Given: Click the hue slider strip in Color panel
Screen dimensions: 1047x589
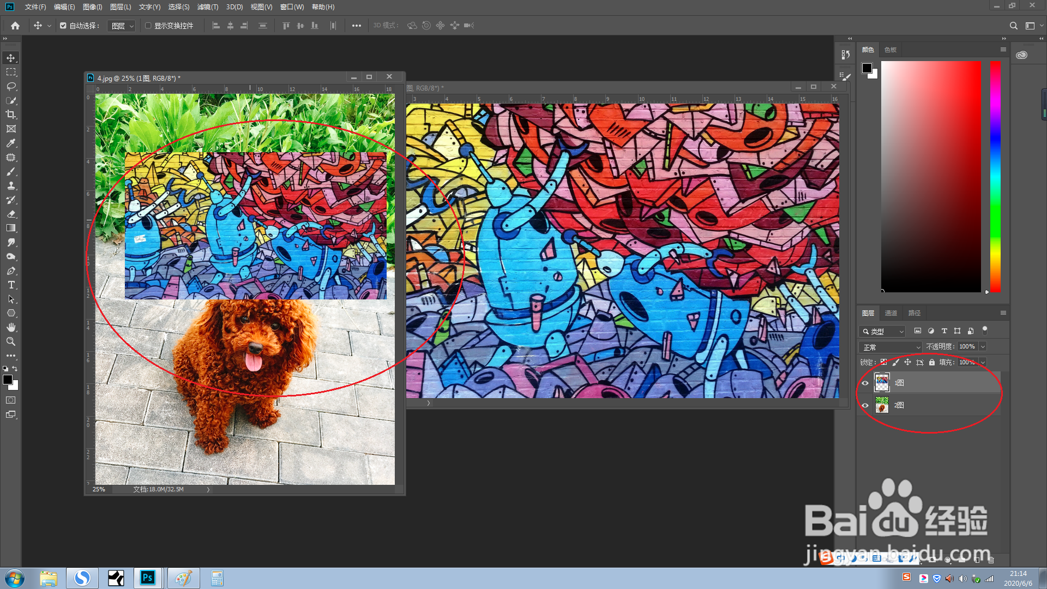Looking at the screenshot, I should point(995,176).
